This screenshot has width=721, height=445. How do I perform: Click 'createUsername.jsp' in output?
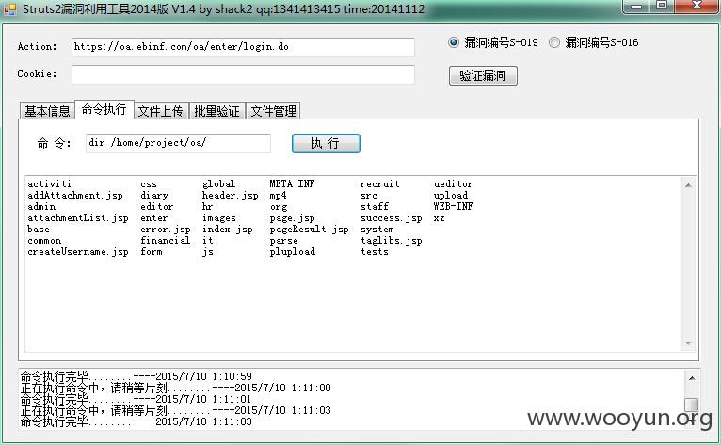78,252
